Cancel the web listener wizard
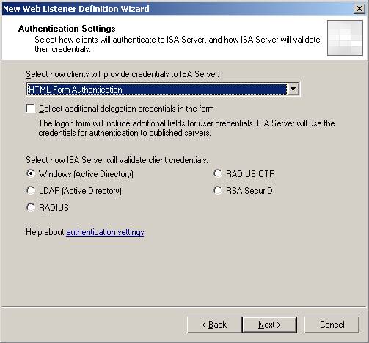This screenshot has height=343, width=369. (332, 325)
